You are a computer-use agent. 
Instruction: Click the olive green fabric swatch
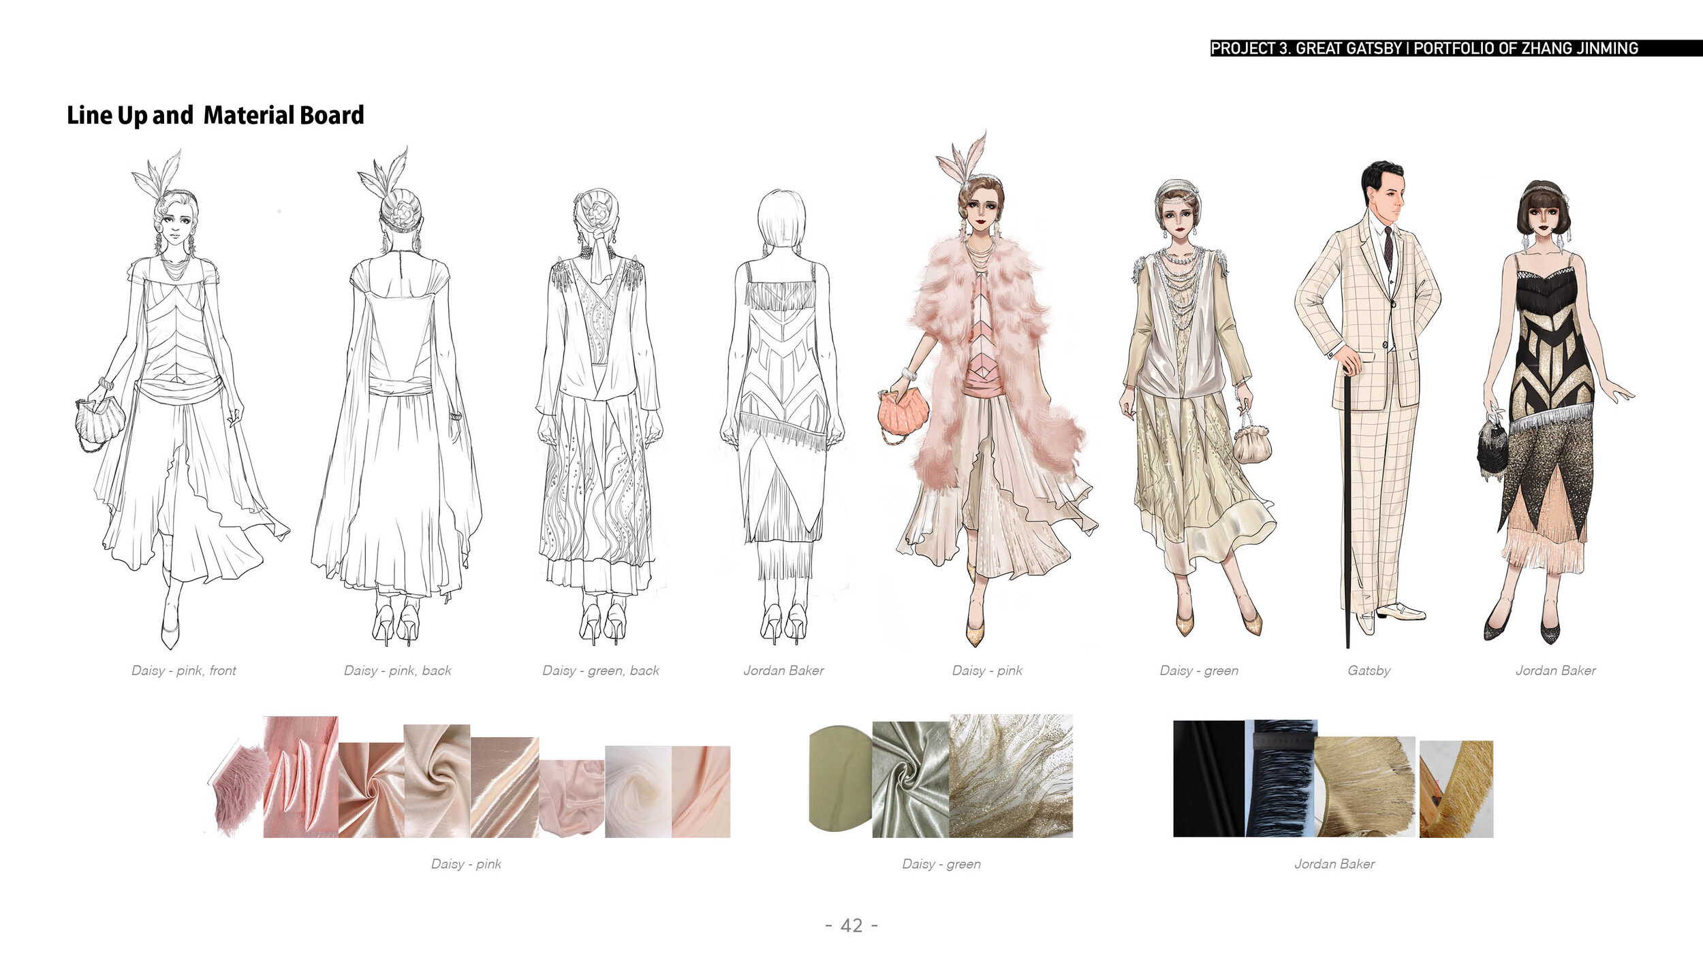841,779
